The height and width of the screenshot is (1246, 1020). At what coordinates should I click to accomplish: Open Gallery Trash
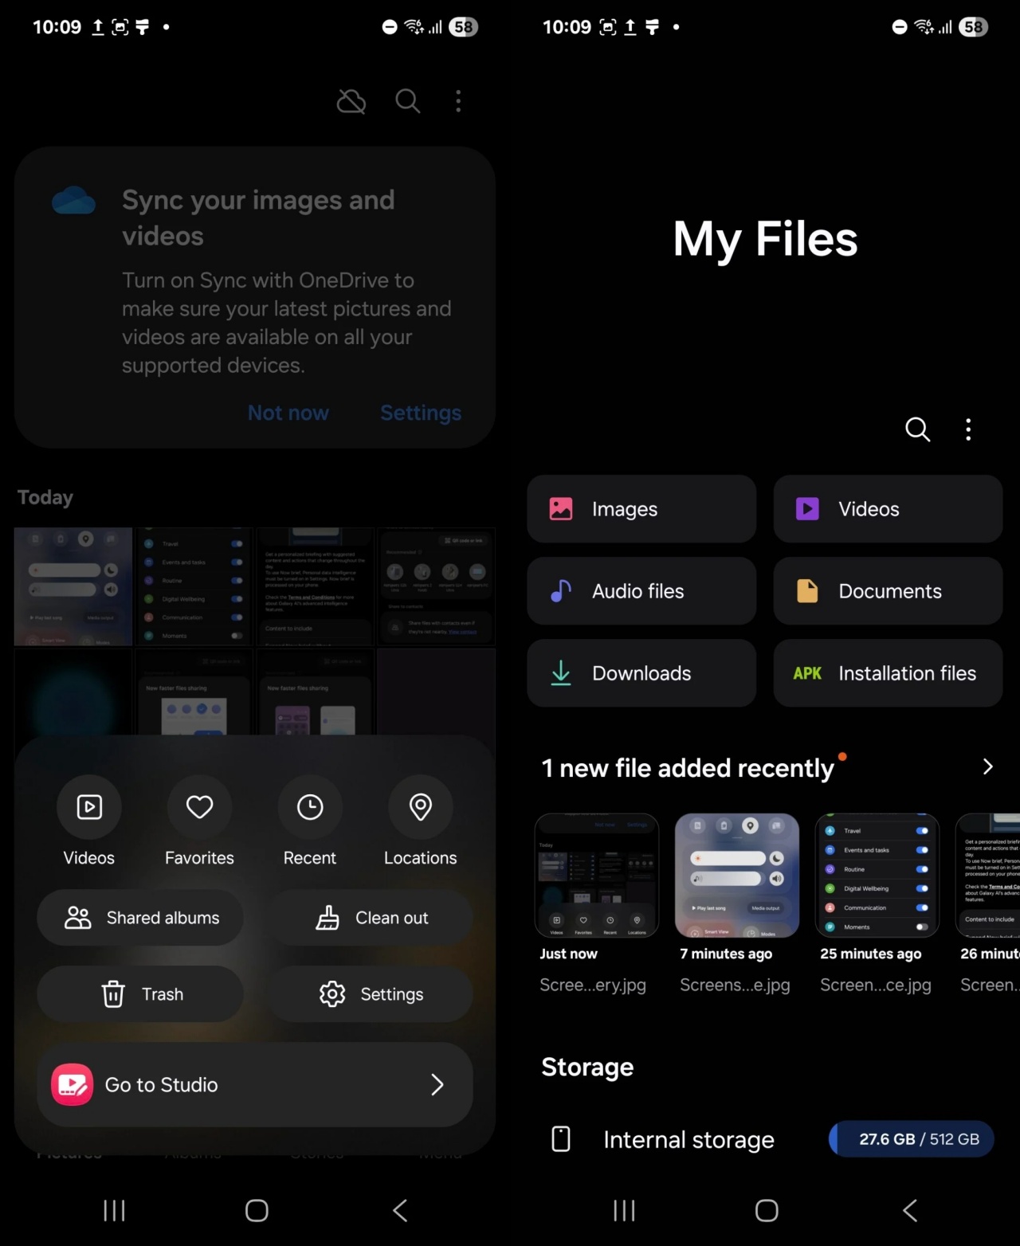click(x=140, y=994)
